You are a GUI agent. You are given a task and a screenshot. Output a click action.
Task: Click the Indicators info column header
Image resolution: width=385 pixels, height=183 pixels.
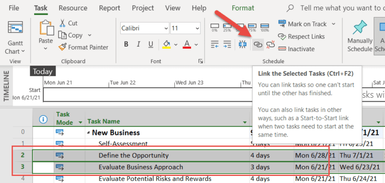pyautogui.click(x=43, y=119)
